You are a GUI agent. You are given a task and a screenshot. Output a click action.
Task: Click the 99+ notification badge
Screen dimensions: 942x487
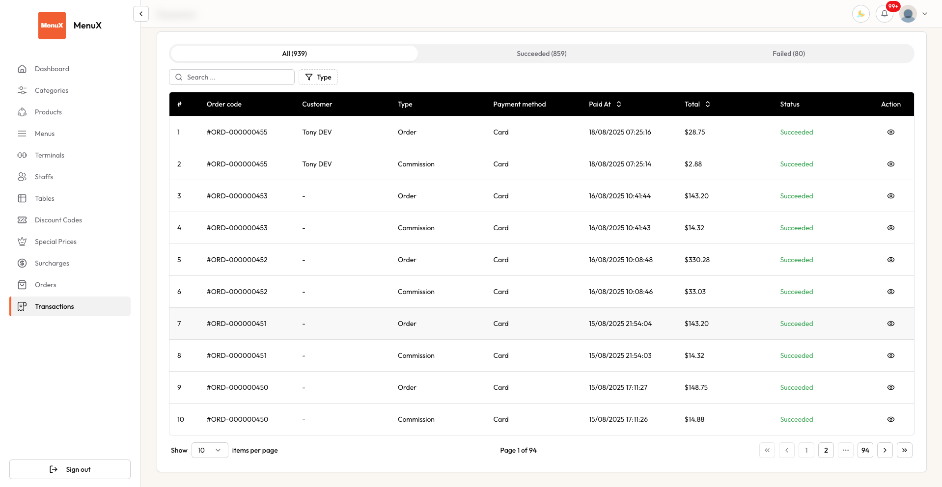pos(893,6)
